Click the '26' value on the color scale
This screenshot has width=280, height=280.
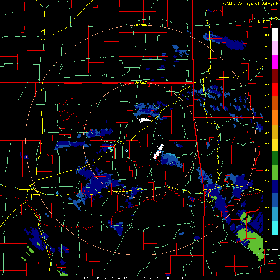(267, 157)
